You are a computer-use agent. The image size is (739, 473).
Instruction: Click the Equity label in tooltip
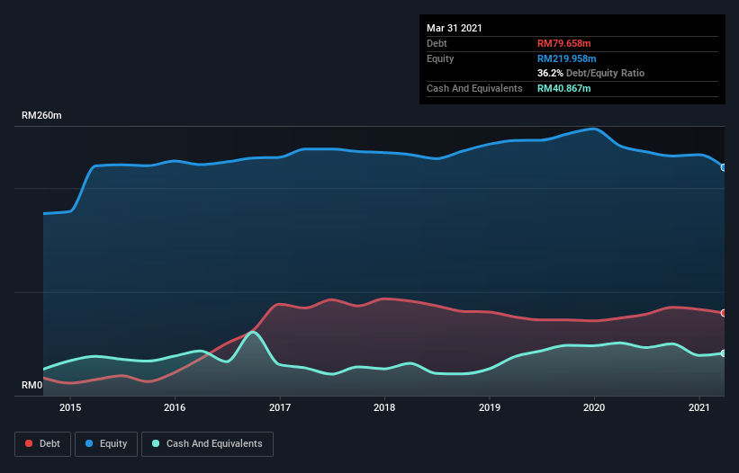(x=440, y=58)
